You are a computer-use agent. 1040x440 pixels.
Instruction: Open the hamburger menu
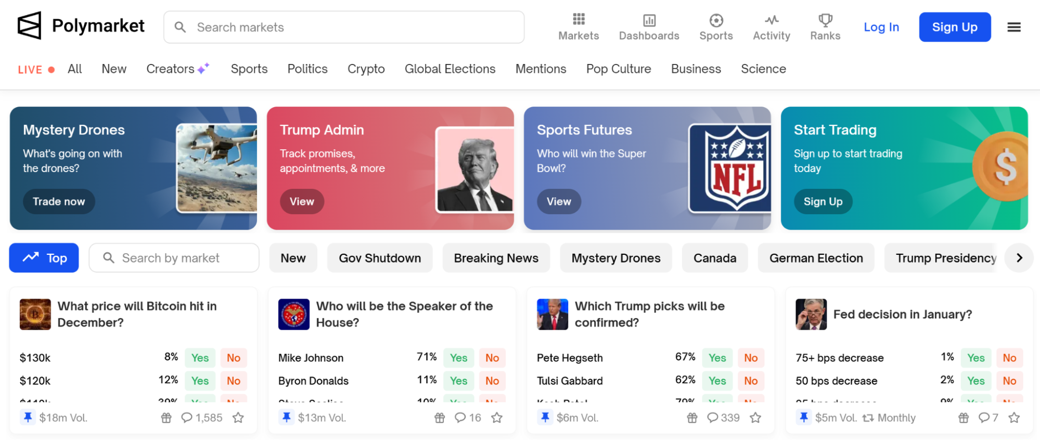click(x=1013, y=27)
